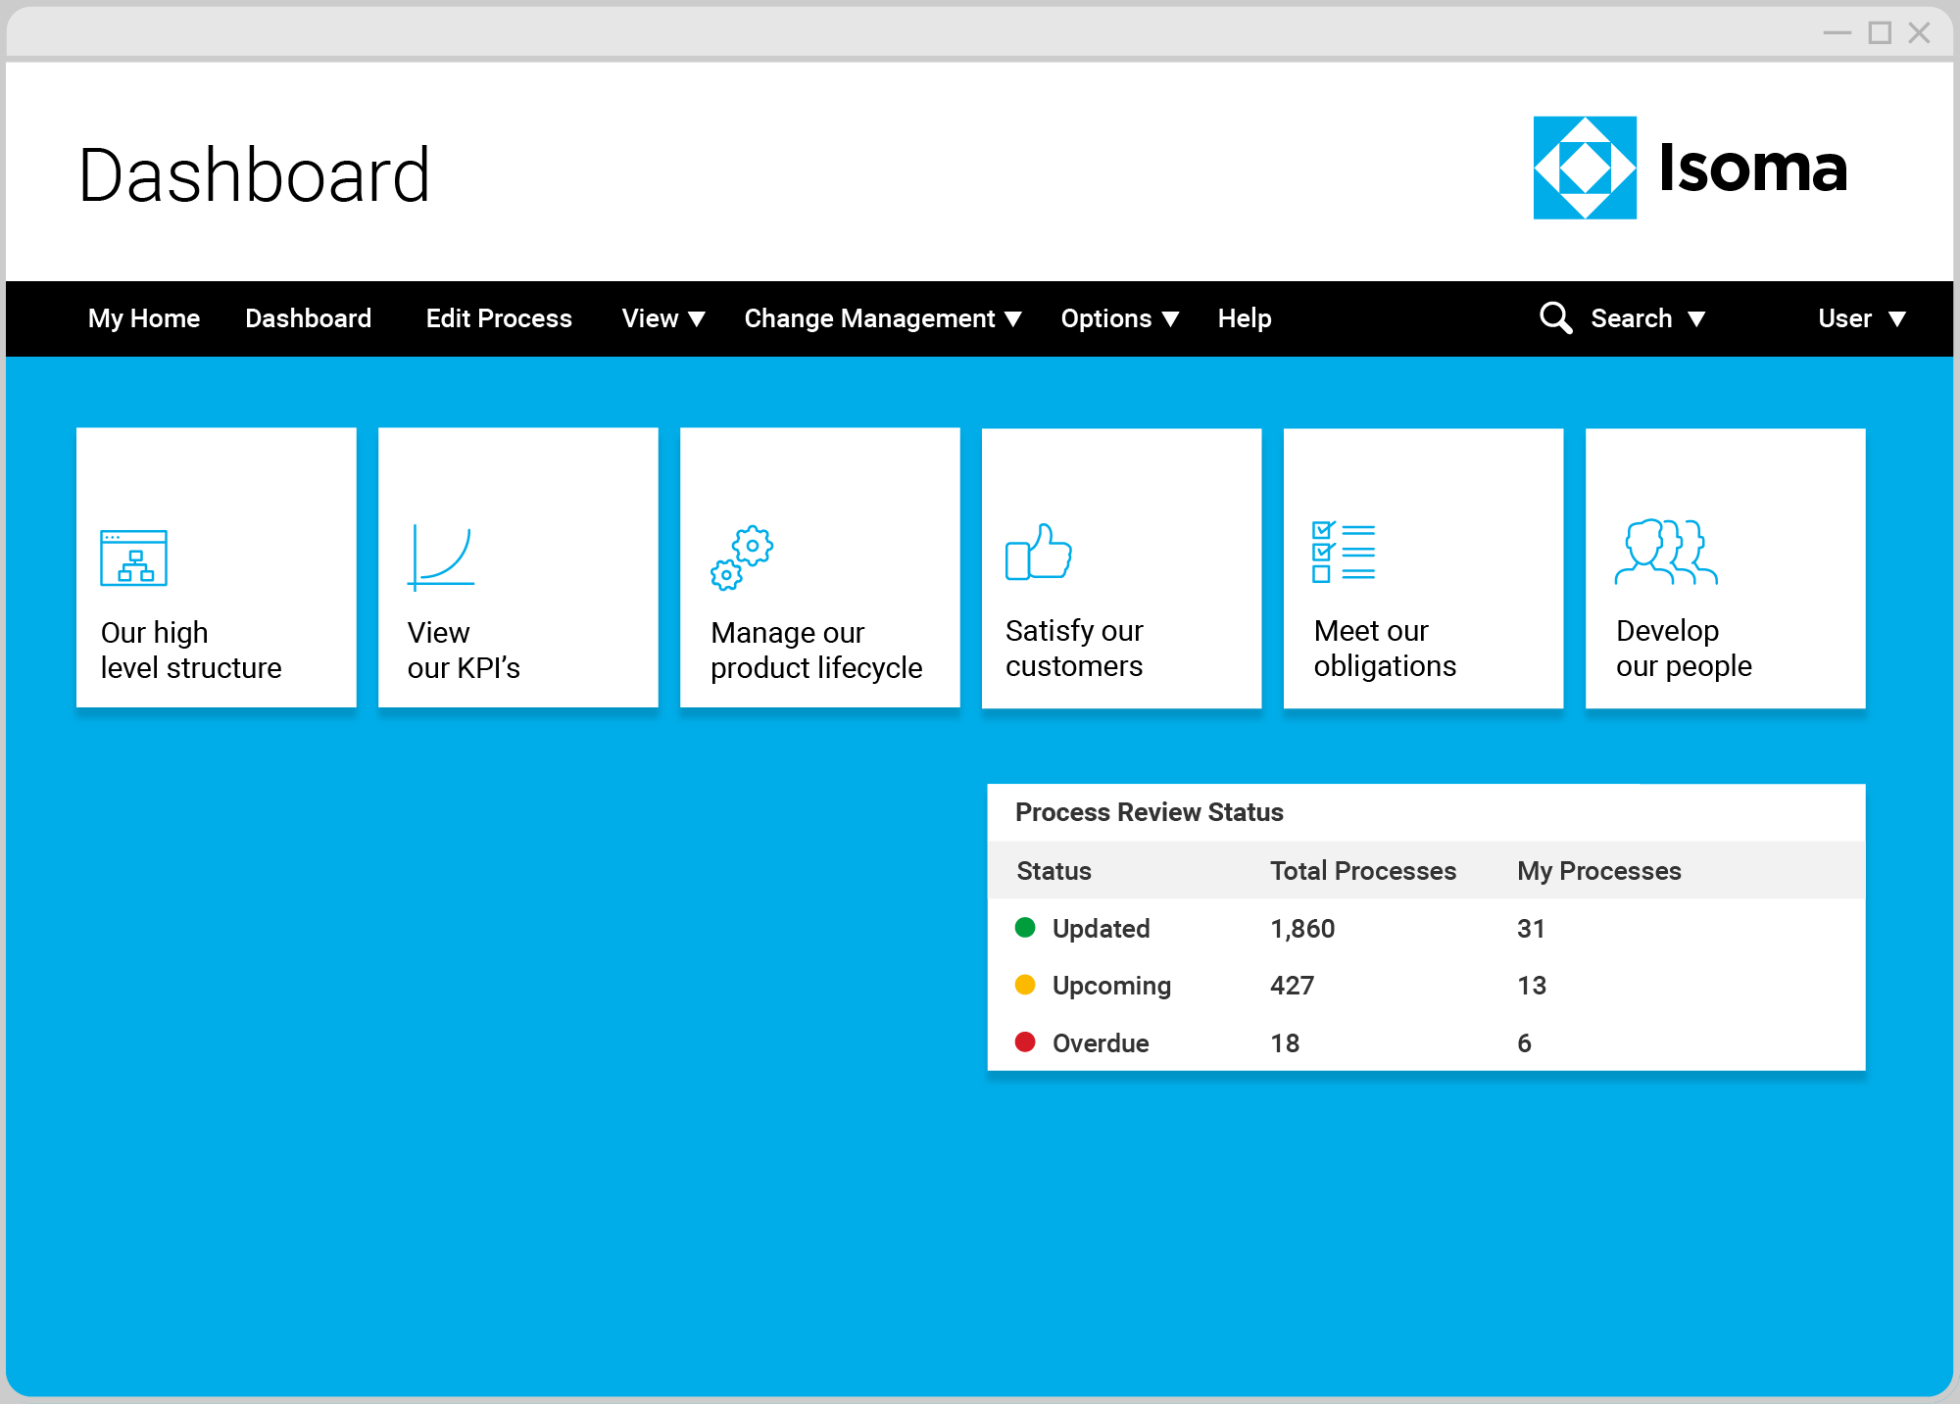Click the KPI curve graph icon
Image resolution: width=1960 pixels, height=1404 pixels.
coord(441,557)
